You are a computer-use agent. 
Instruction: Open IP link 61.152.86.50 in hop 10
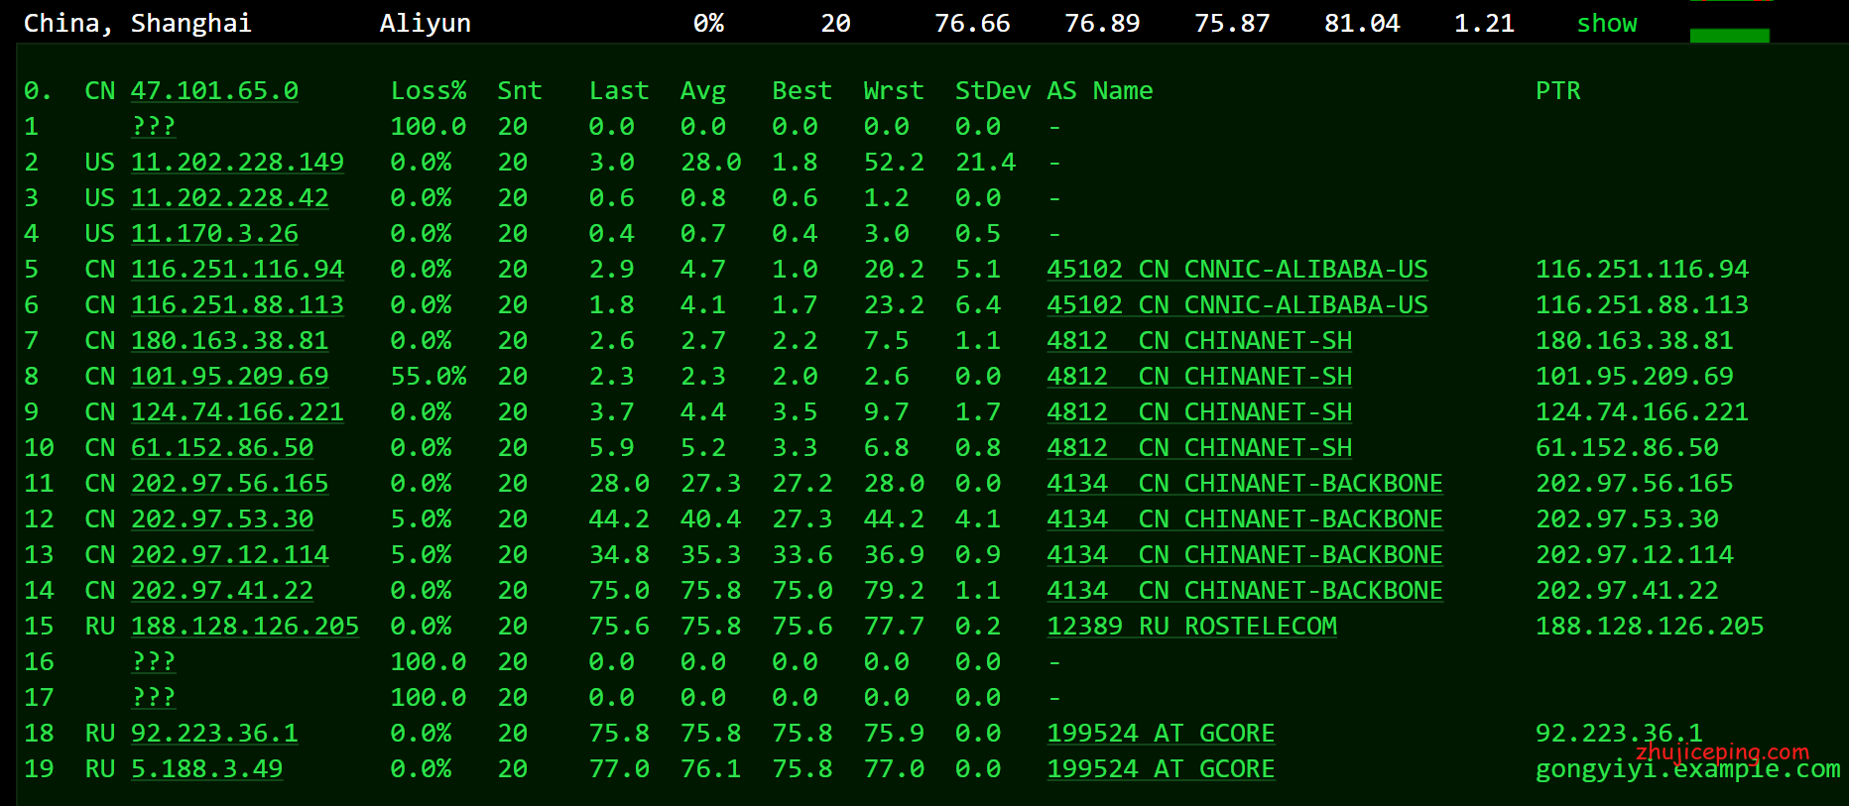point(222,448)
